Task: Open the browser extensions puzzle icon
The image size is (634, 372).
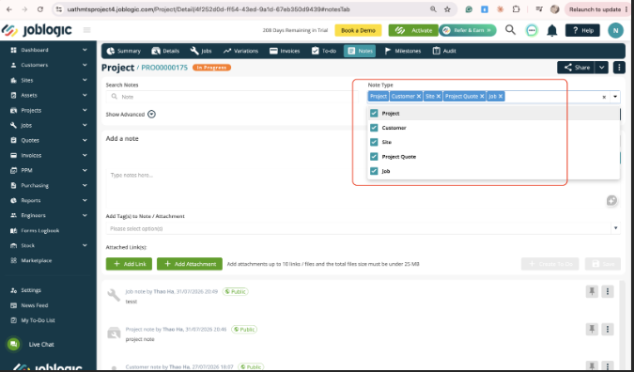Action: (516, 9)
